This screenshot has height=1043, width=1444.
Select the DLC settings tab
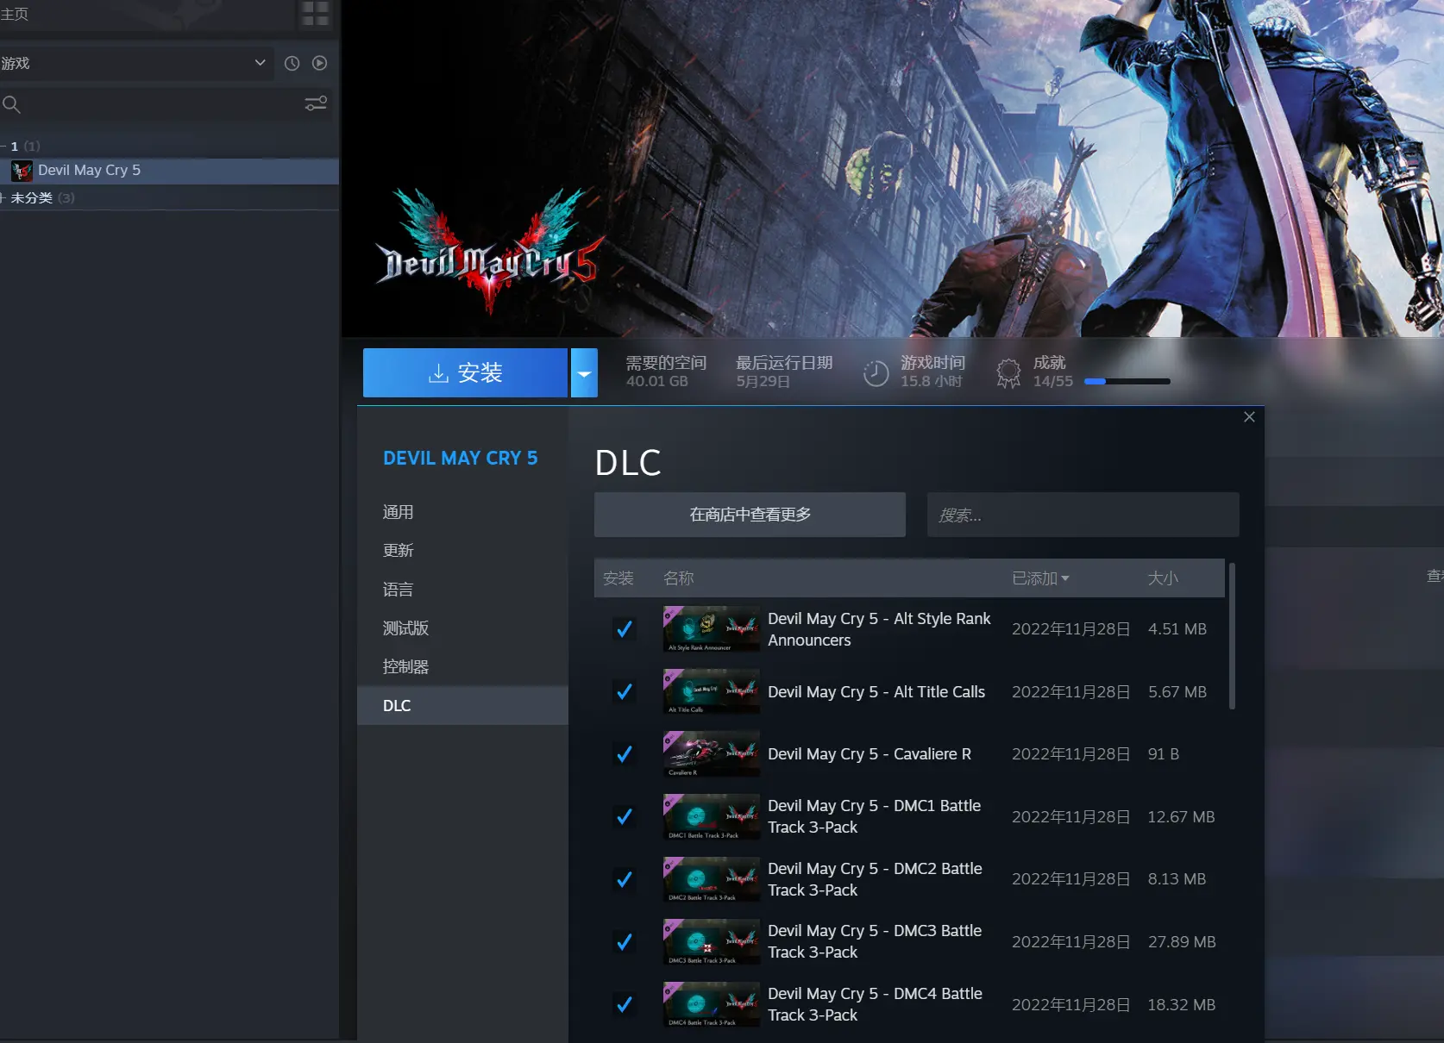coord(462,706)
